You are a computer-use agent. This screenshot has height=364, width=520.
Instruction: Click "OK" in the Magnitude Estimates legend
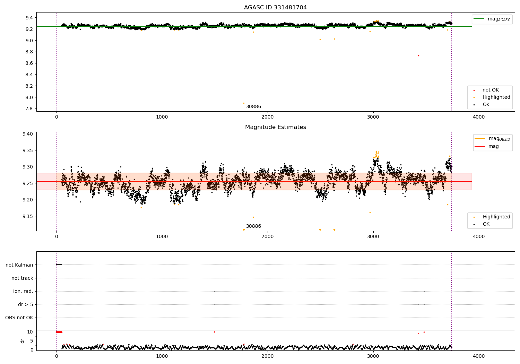[x=486, y=224]
